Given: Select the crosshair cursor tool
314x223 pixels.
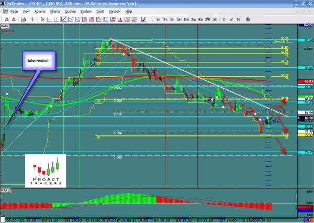Looking at the screenshot, I should [x=33, y=19].
